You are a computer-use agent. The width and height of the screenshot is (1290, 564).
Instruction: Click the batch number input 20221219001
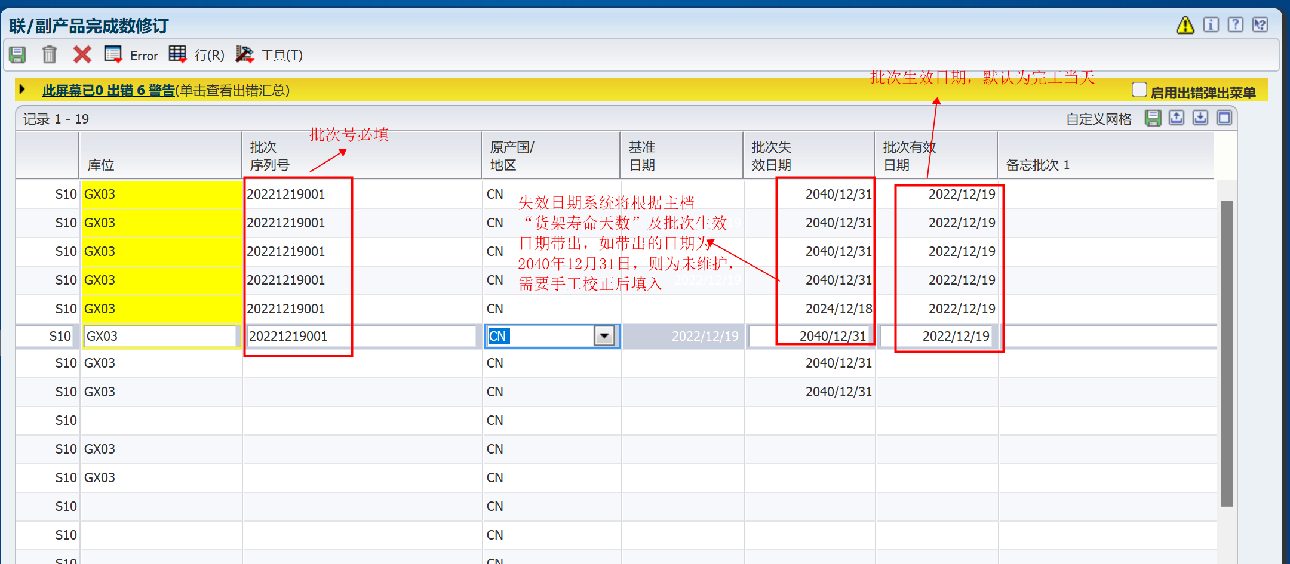[361, 336]
